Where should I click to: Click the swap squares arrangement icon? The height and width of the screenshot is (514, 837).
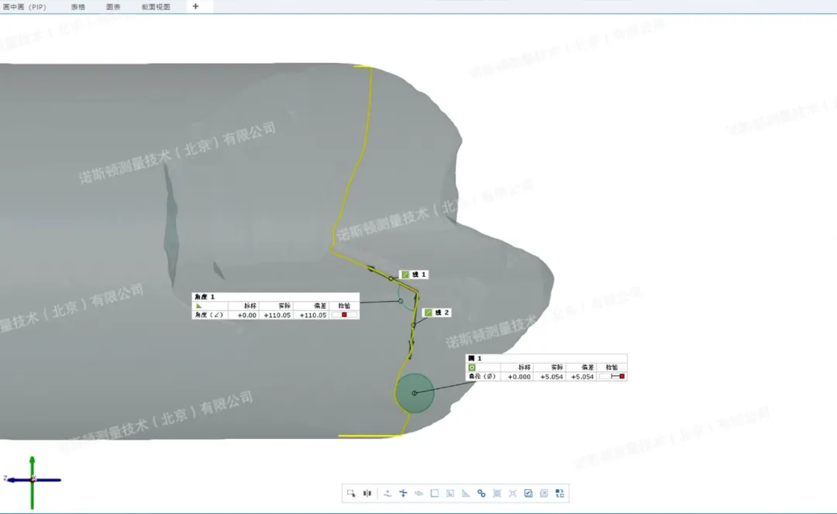point(560,493)
